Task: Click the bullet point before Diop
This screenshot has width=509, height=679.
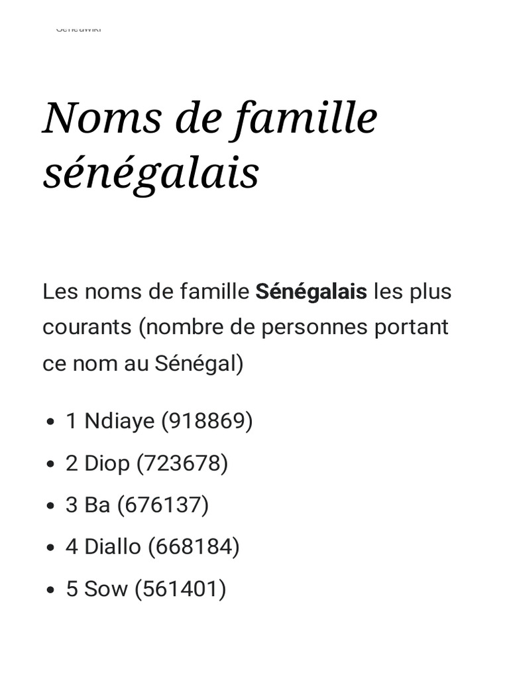Action: click(51, 464)
